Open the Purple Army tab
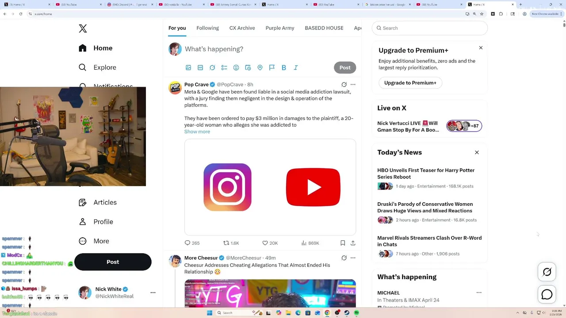This screenshot has width=566, height=318. pos(279,28)
